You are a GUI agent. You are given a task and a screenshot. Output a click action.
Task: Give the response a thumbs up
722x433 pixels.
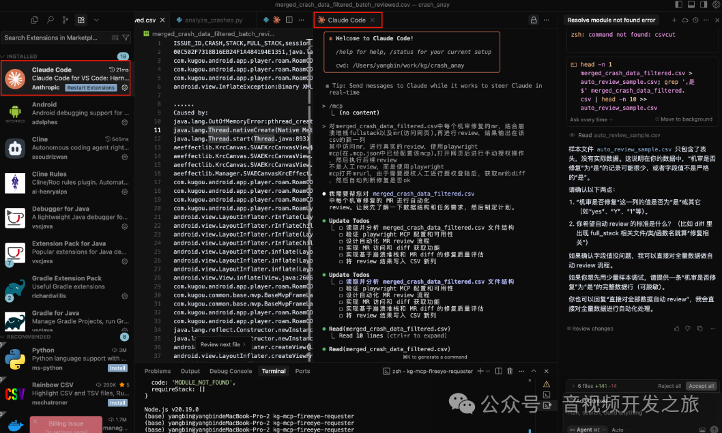[676, 329]
